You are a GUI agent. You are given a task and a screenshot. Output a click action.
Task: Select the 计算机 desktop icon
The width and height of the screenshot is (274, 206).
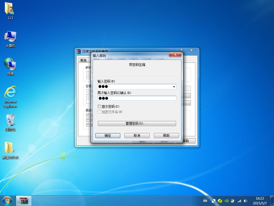10,39
